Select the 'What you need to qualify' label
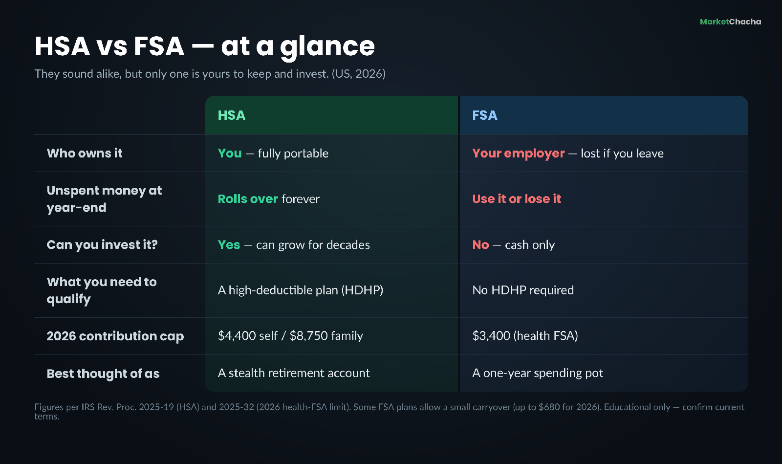 [x=102, y=290]
